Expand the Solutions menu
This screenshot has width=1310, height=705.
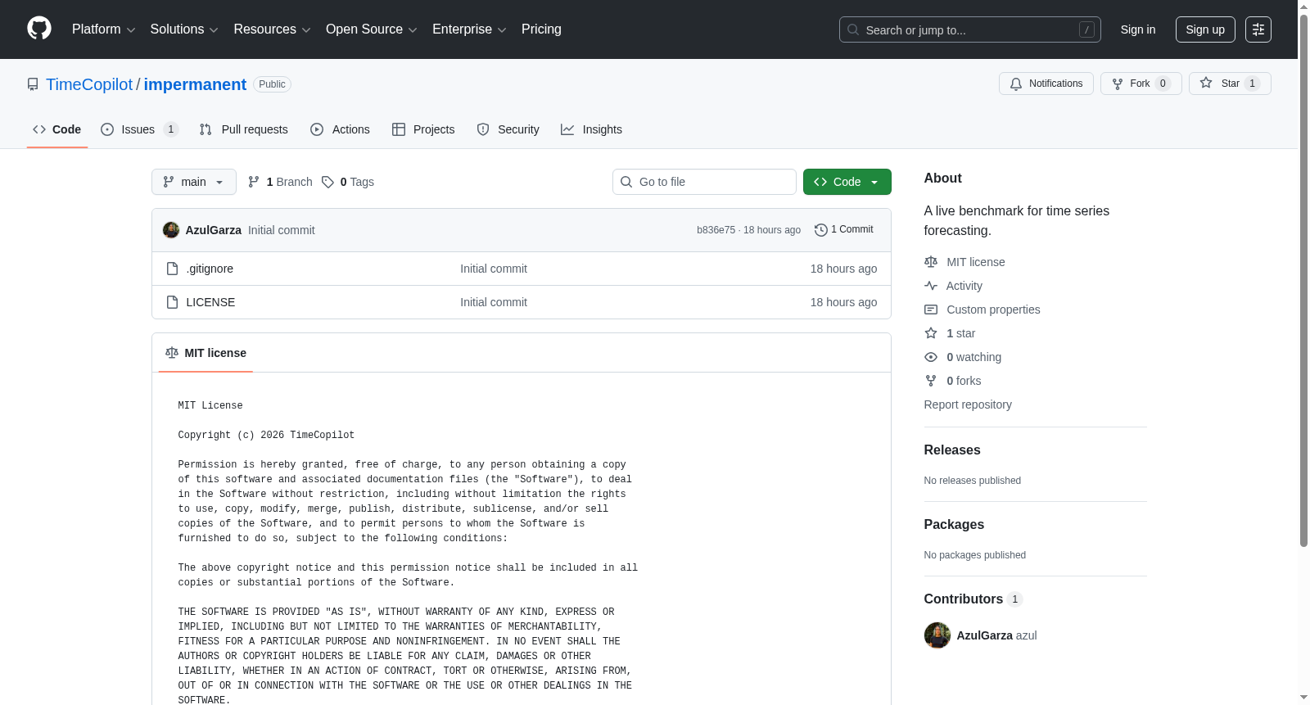coord(184,29)
